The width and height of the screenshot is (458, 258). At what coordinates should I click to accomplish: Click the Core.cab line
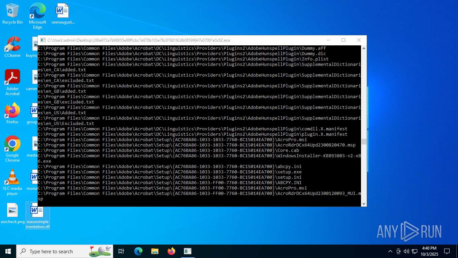168,150
